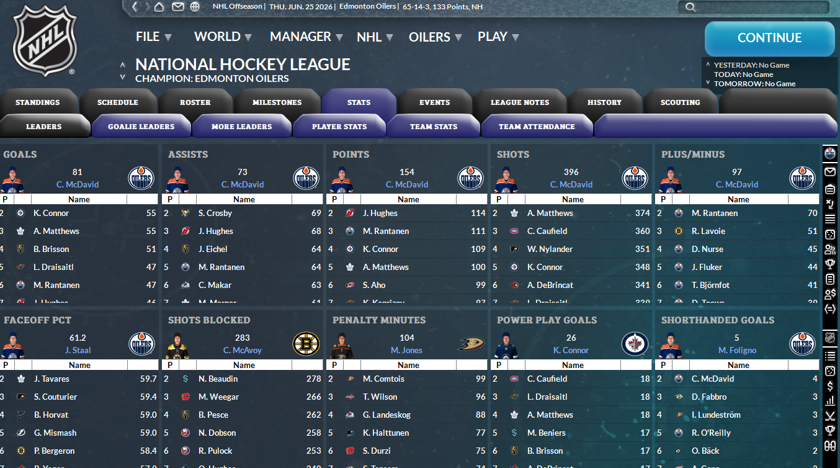Viewport: 840px width, 468px height.
Task: Click the up arrow beside National Hockey League
Action: point(123,65)
